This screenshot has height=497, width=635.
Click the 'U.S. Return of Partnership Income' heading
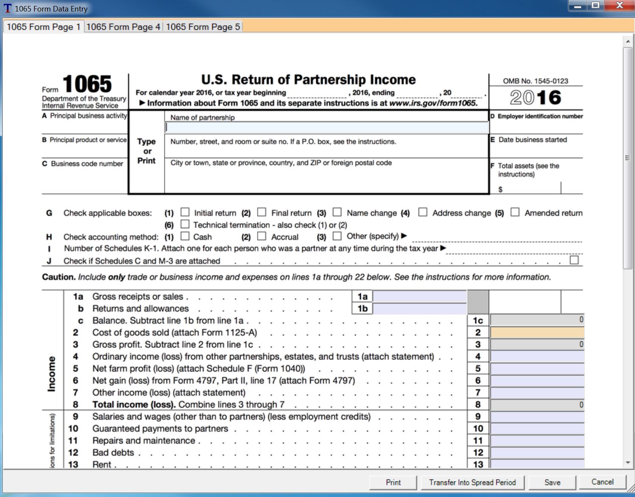tap(308, 79)
